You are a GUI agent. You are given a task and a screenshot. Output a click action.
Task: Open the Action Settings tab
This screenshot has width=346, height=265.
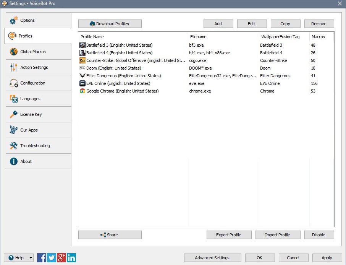[39, 67]
